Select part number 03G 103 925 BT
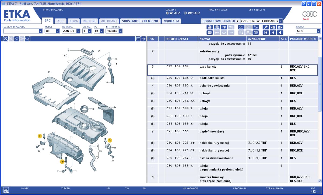 tap(180, 143)
